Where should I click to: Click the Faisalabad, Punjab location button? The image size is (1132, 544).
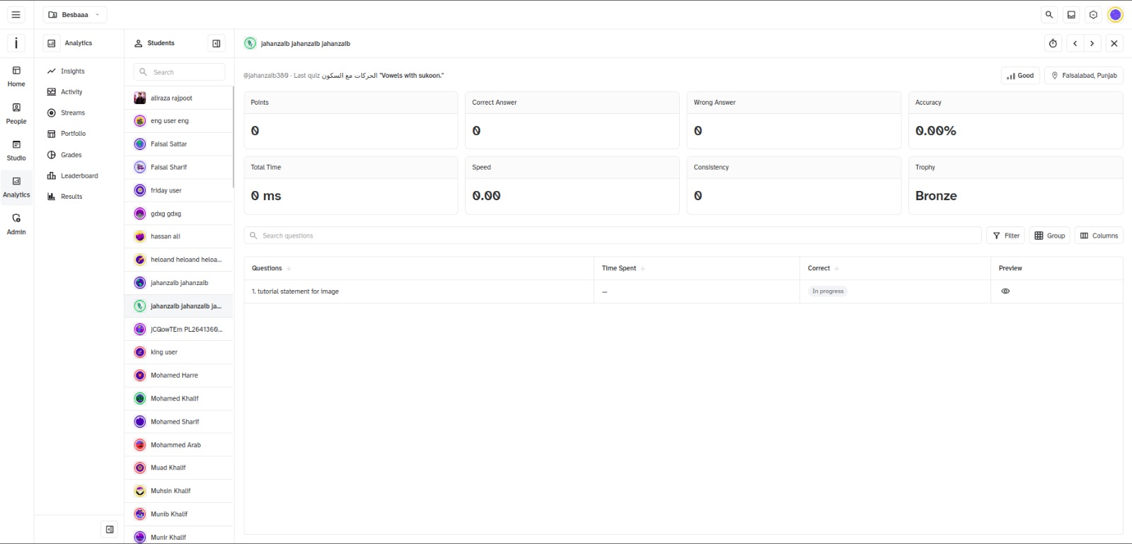pos(1083,76)
